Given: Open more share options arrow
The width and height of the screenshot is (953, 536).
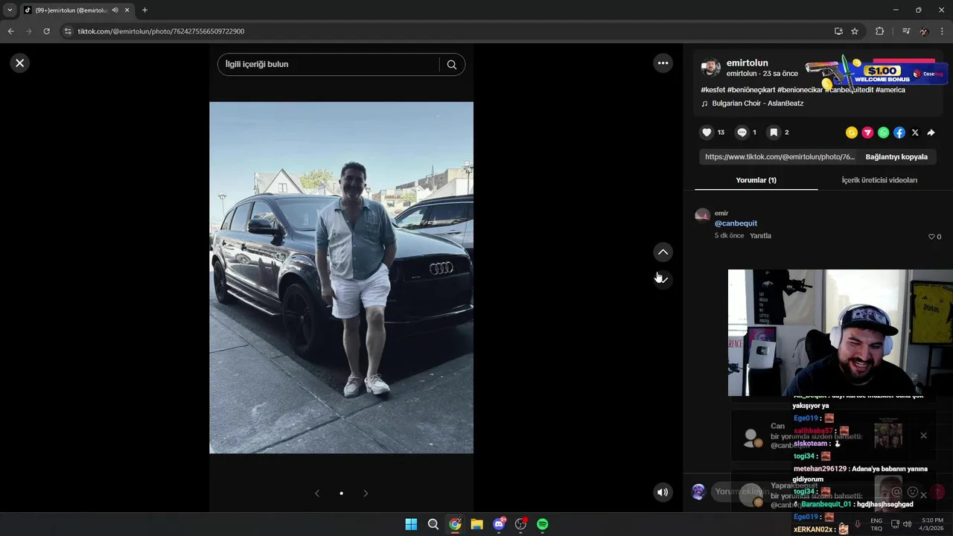Looking at the screenshot, I should click(x=931, y=133).
